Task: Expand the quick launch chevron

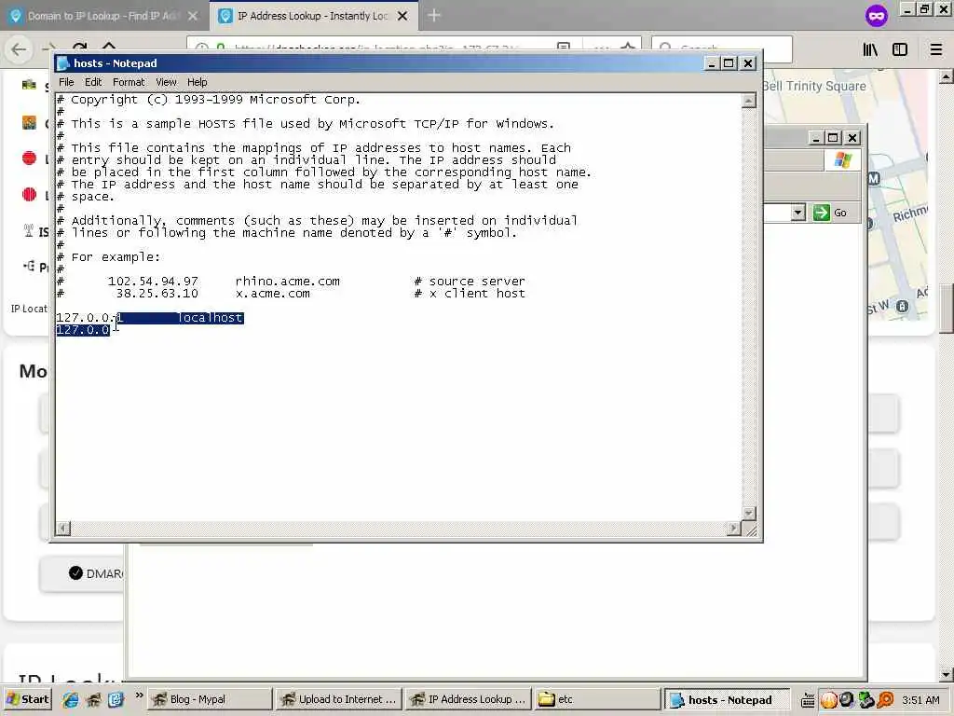Action: tap(140, 695)
